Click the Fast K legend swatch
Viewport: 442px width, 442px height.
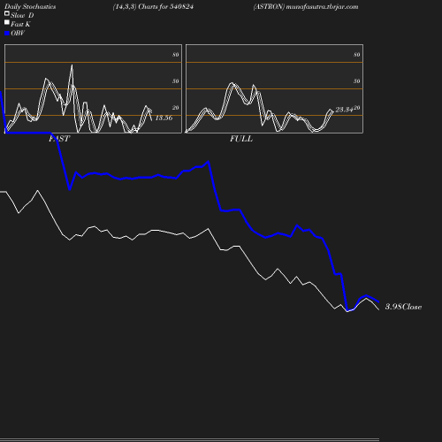(7, 22)
